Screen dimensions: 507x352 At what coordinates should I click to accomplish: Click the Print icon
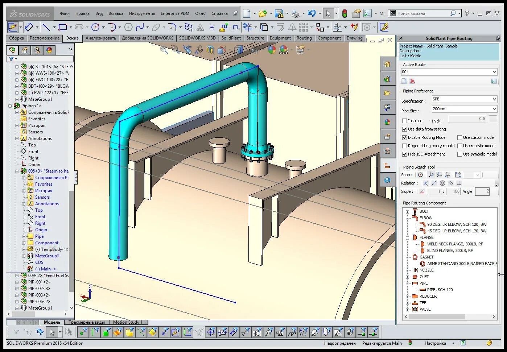(x=296, y=13)
